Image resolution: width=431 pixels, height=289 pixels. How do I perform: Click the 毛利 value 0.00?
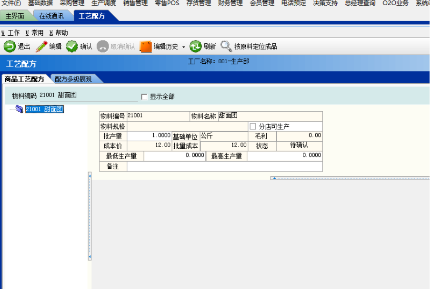(300, 135)
